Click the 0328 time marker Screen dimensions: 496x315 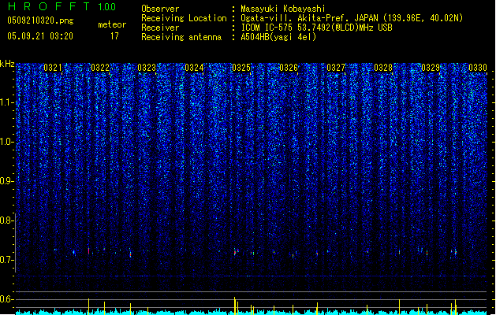coord(383,68)
